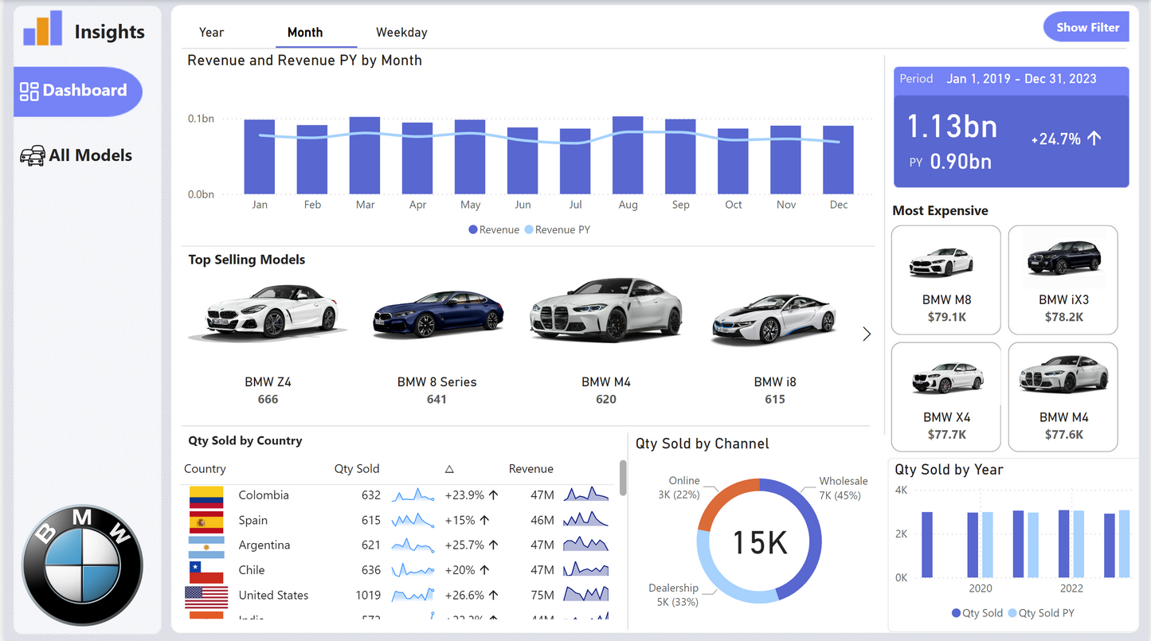Image resolution: width=1151 pixels, height=641 pixels.
Task: Click the BMW roundel logo
Action: pyautogui.click(x=82, y=565)
